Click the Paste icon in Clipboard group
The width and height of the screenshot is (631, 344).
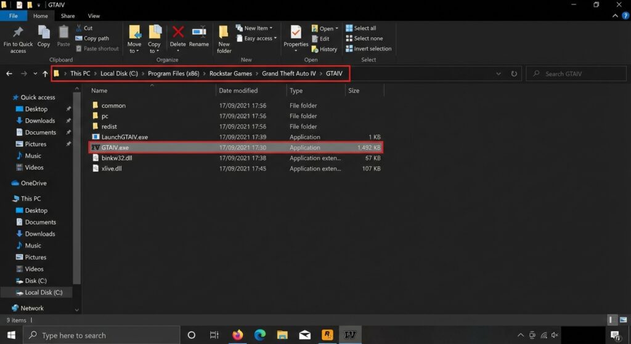tap(63, 33)
